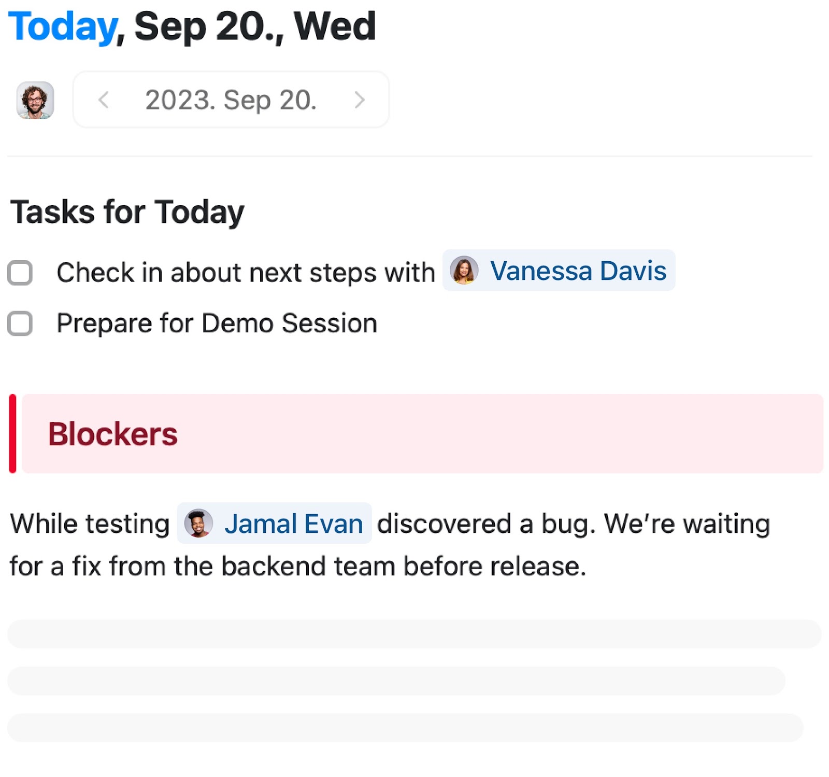The height and width of the screenshot is (777, 829).
Task: Click the user profile avatar with glasses
Action: (35, 100)
